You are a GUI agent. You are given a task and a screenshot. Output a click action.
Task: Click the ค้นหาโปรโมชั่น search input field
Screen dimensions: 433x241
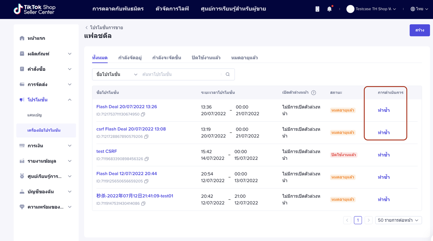point(181,74)
